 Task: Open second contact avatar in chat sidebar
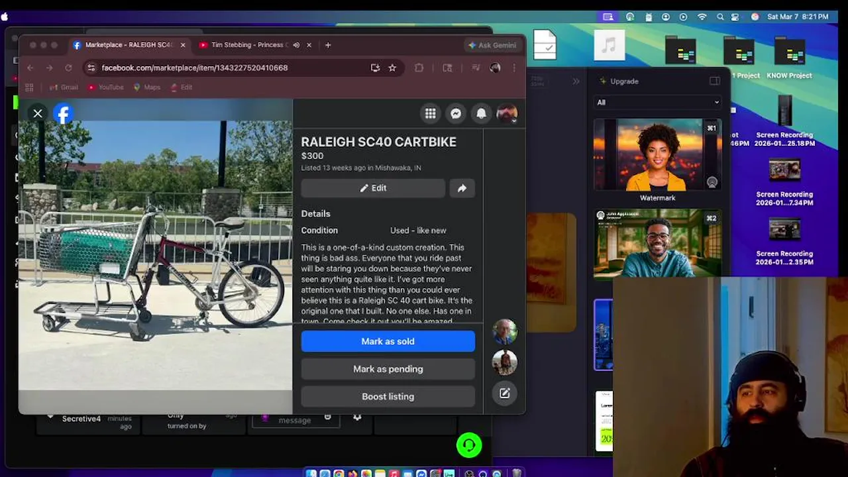click(505, 362)
